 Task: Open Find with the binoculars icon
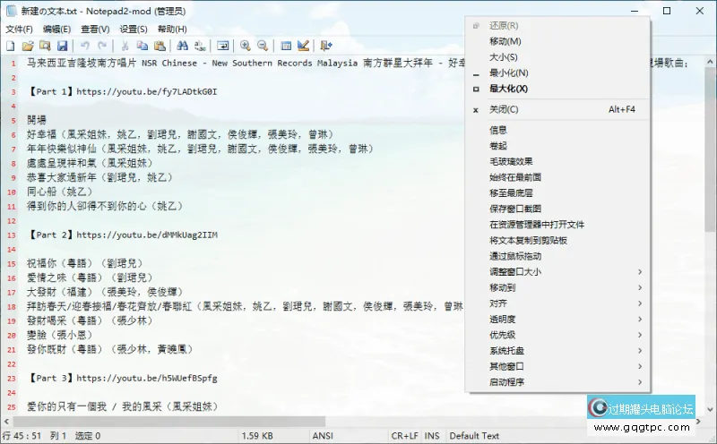(x=183, y=46)
